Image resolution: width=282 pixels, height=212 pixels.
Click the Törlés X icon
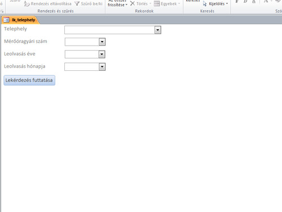point(133,3)
